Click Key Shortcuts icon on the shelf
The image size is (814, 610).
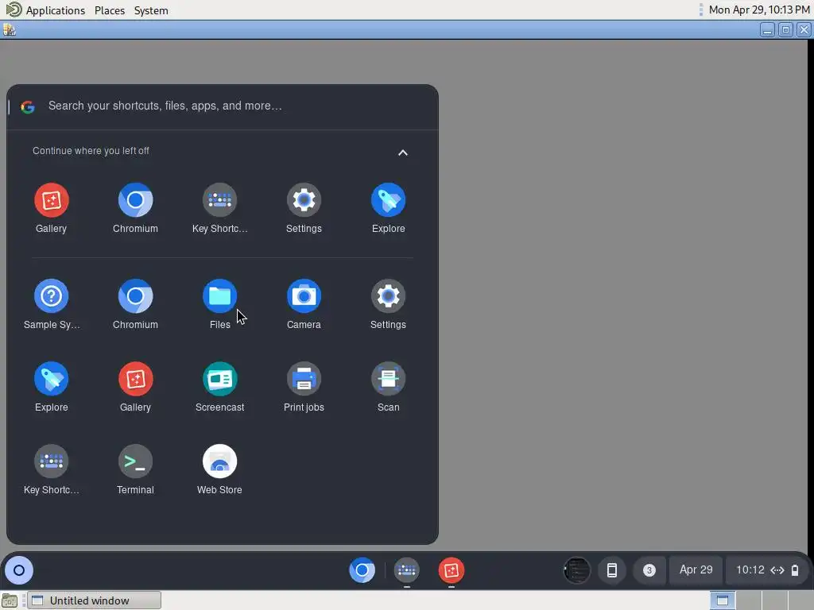coord(406,570)
